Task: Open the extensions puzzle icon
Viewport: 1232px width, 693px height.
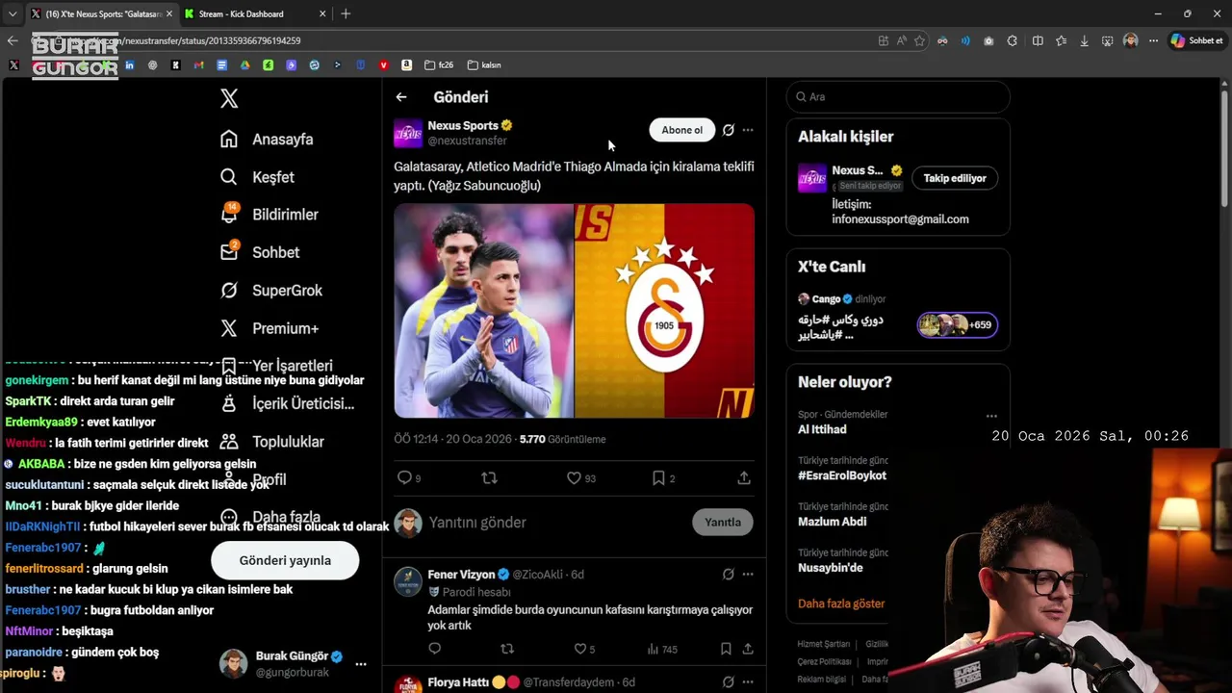Action: [1013, 41]
